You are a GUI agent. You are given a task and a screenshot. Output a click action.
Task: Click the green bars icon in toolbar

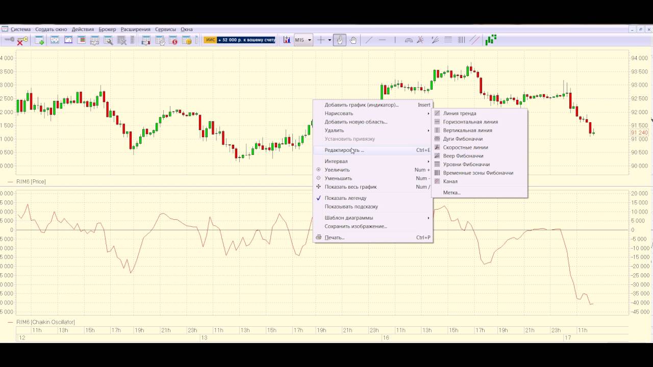tap(491, 40)
